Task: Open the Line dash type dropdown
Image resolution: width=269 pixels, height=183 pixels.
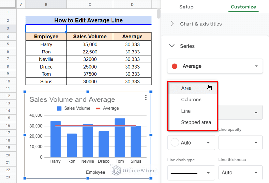Action: 191,173
